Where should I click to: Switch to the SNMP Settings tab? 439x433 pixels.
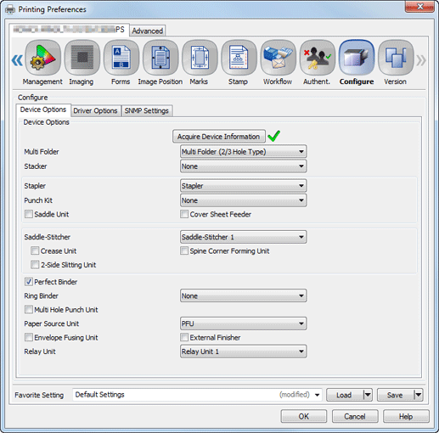coord(147,110)
